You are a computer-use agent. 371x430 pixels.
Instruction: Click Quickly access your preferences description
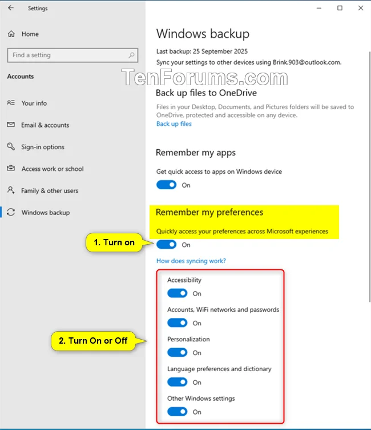(242, 232)
